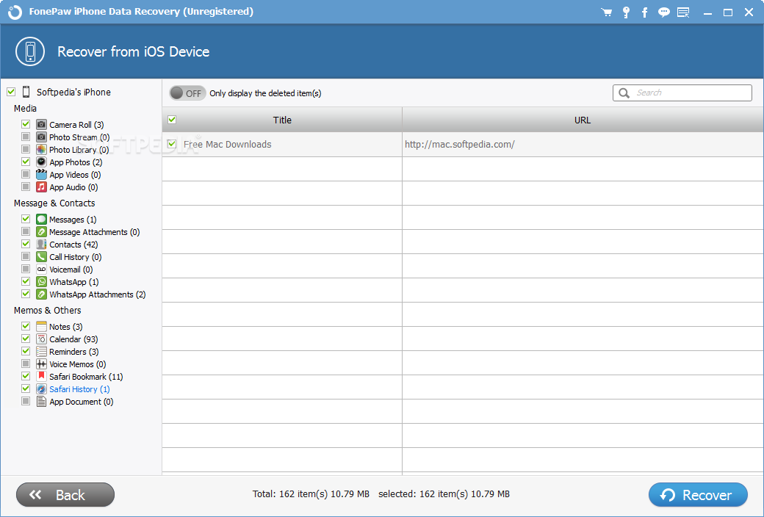This screenshot has width=764, height=517.
Task: Uncheck the Calendar (93) checkbox
Action: (26, 339)
